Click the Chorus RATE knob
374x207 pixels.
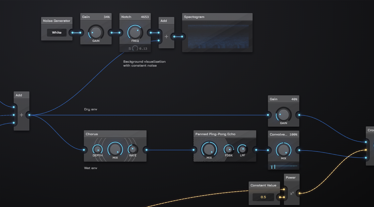click(x=132, y=149)
